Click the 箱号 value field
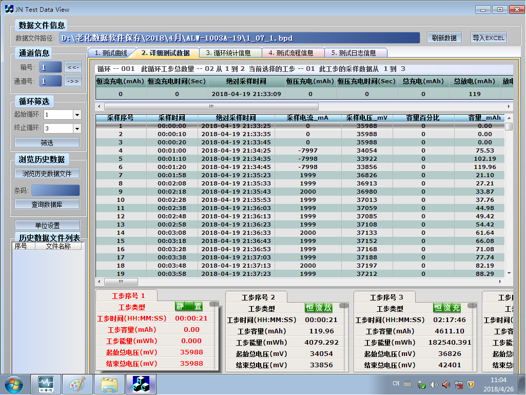526x395 pixels. click(50, 67)
